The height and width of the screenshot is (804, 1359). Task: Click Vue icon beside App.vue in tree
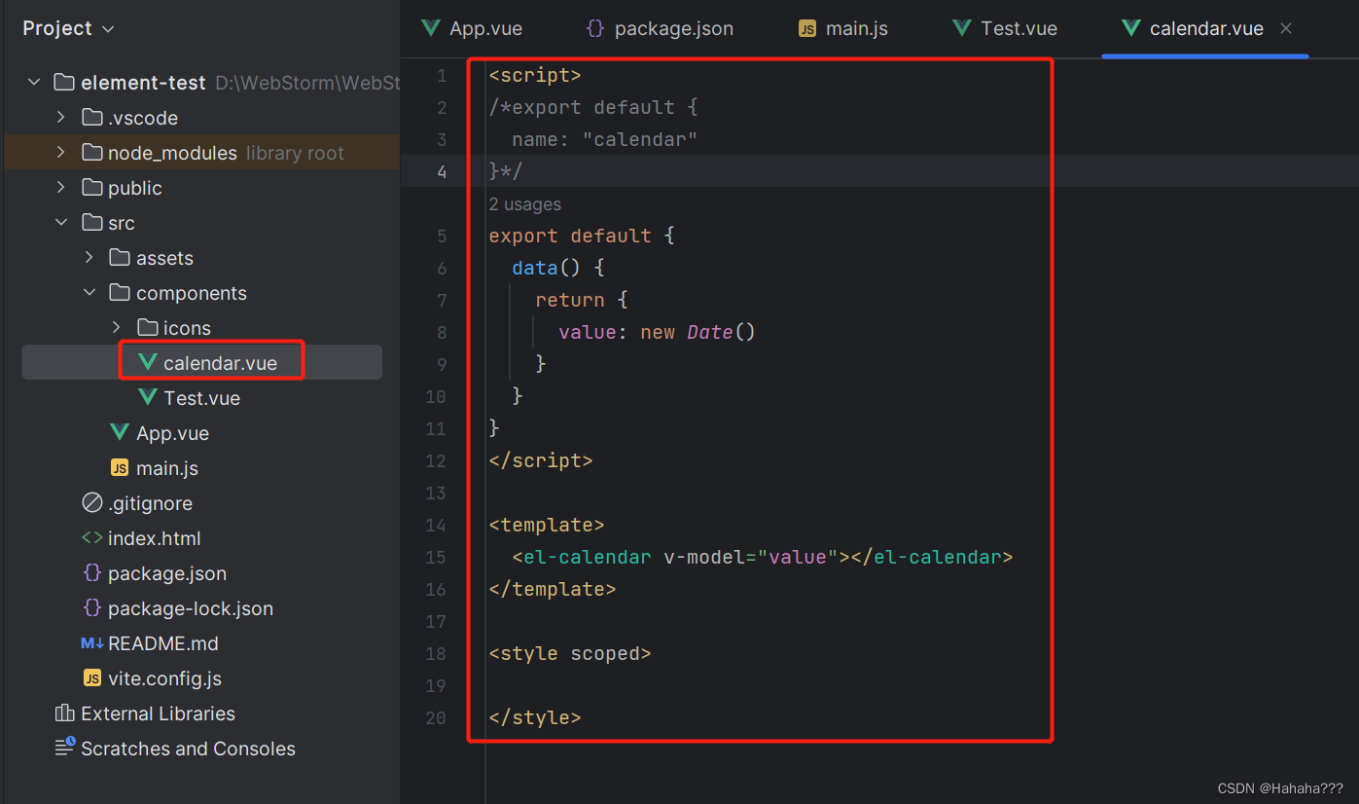[120, 433]
